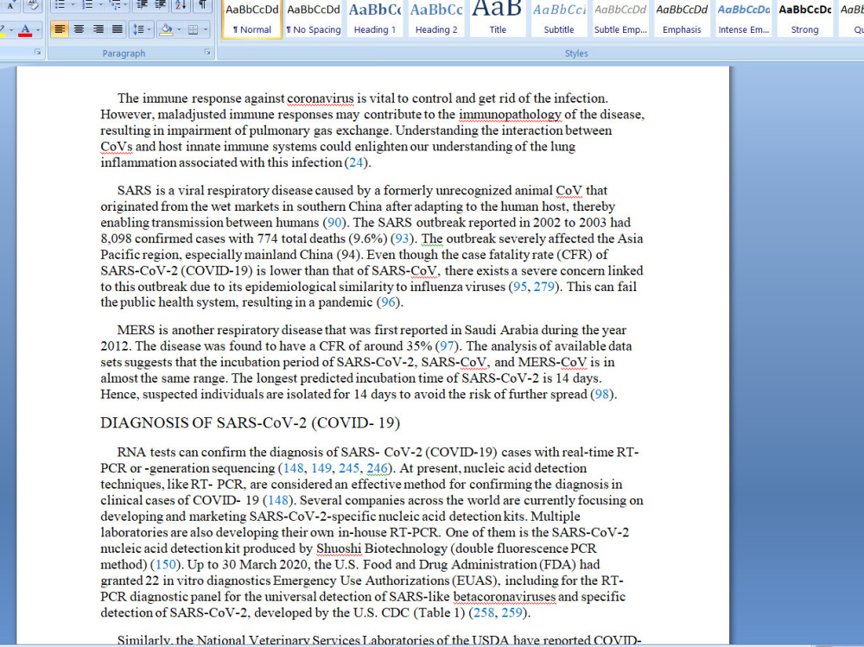Click the heading DIAGNOSIS OF SARS-CoV-2
The image size is (864, 647).
[x=251, y=422]
